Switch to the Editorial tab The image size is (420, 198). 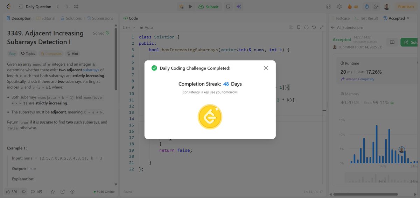46,18
